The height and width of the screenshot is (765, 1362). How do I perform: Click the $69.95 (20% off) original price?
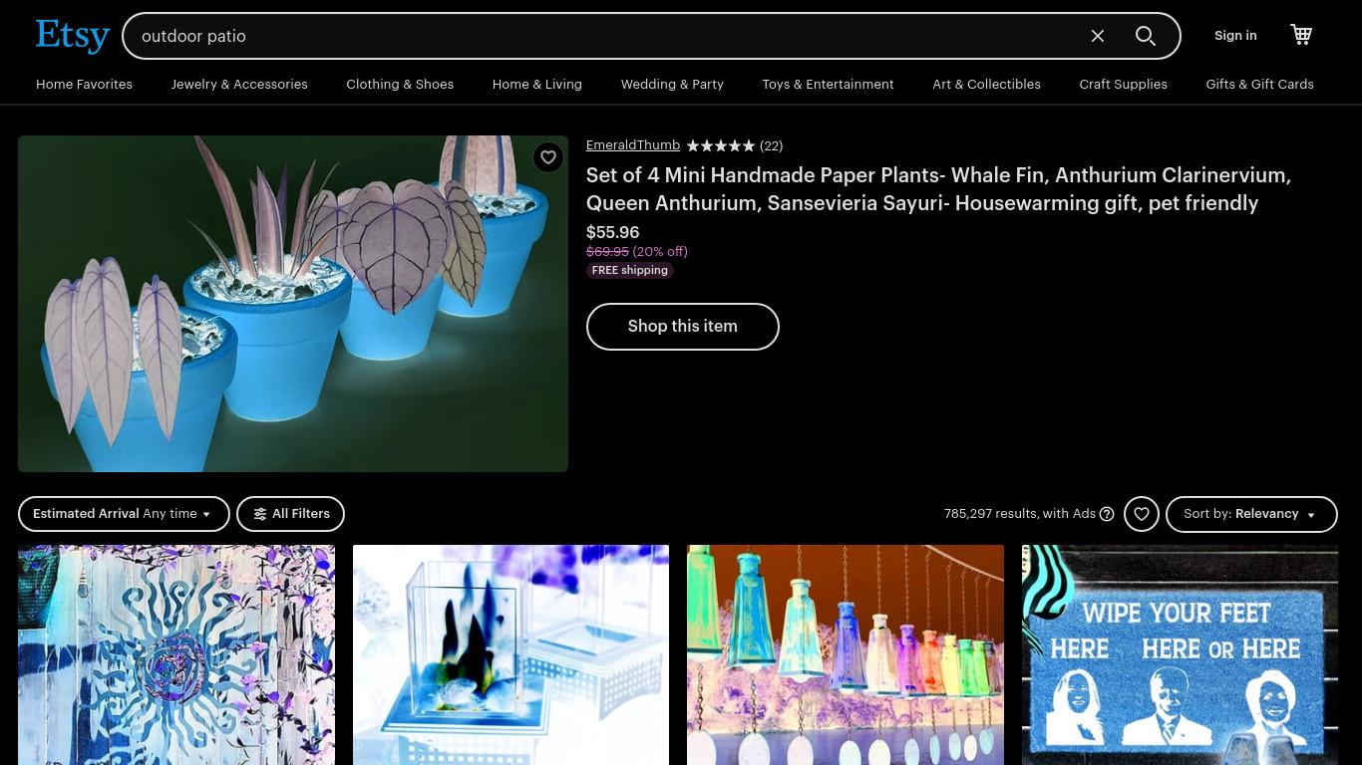[x=637, y=252]
